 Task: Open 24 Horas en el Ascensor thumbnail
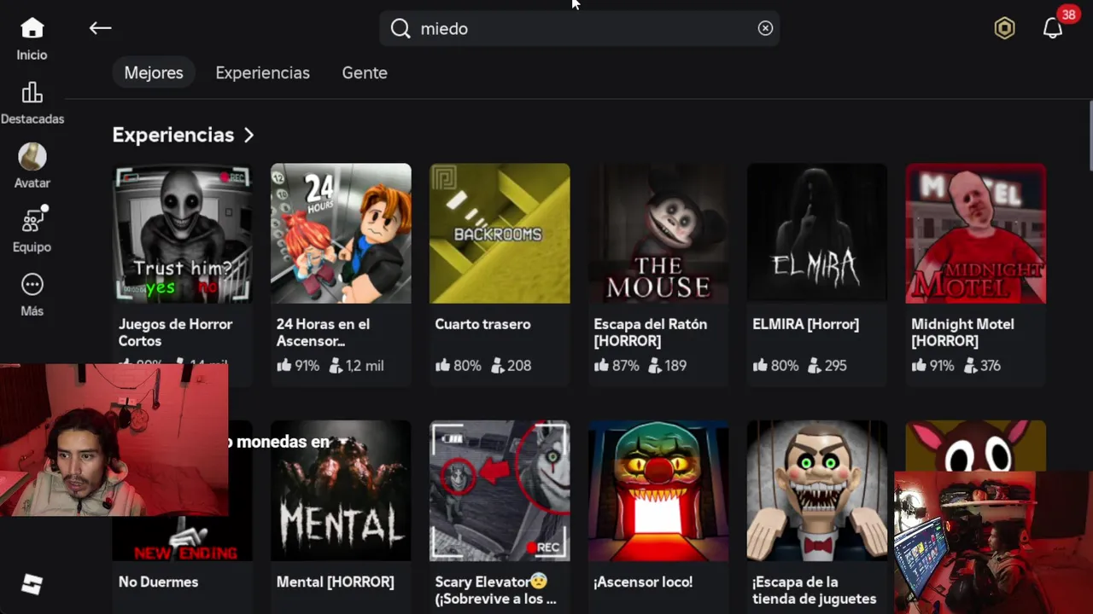[x=341, y=233]
